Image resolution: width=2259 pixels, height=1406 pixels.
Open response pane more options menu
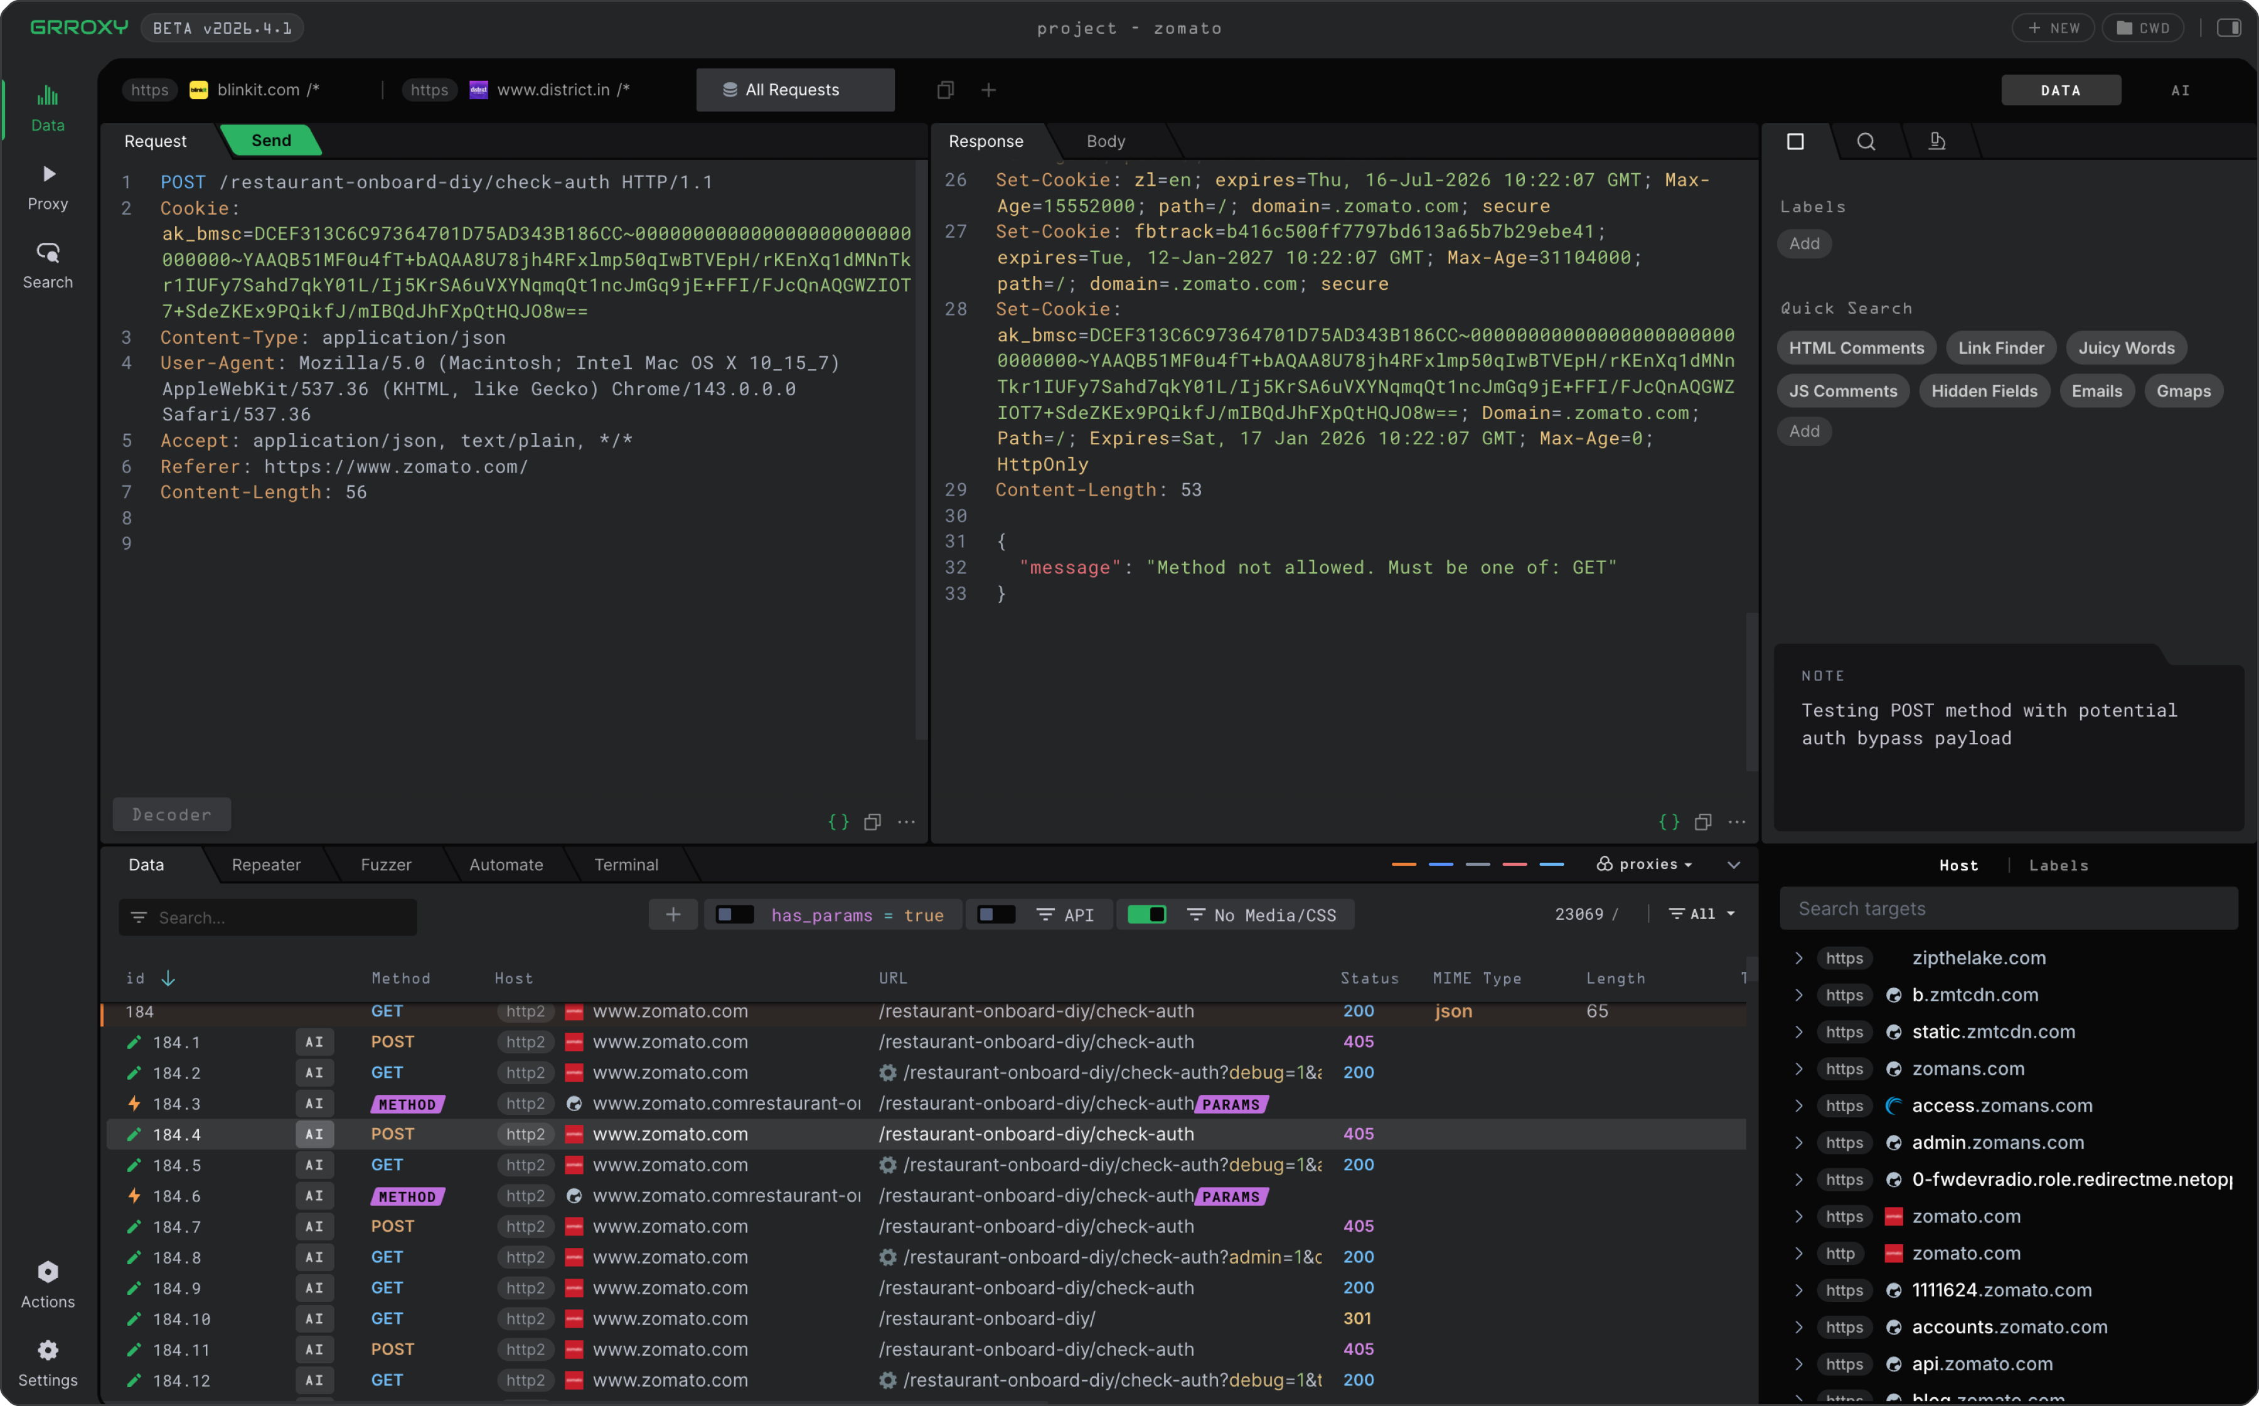(x=1736, y=822)
